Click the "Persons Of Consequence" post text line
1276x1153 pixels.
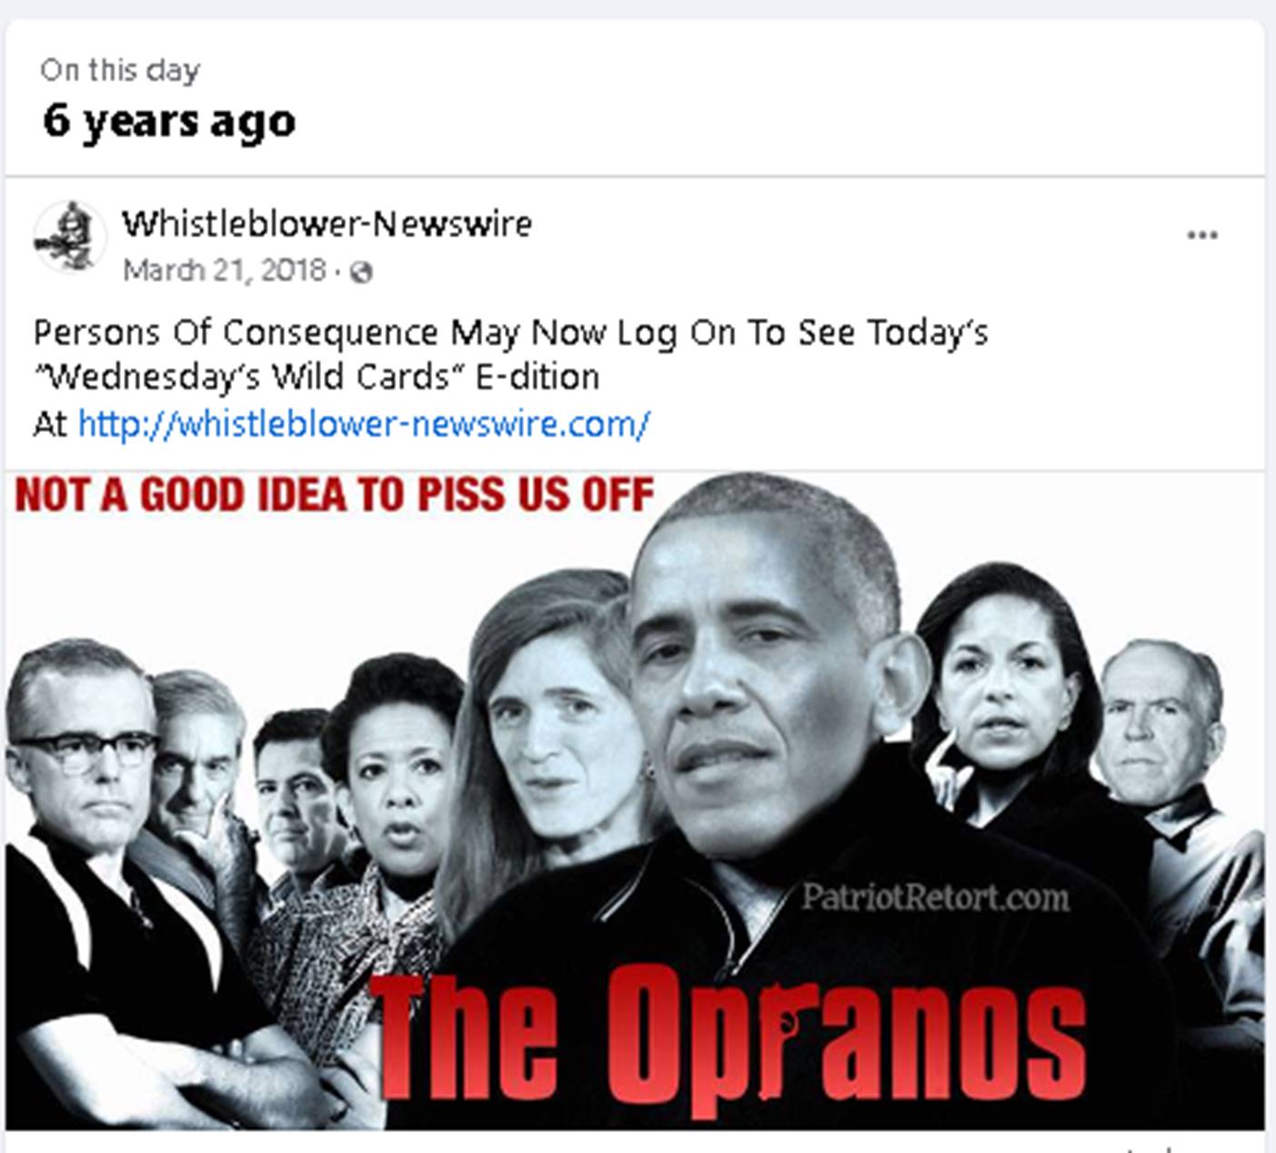(x=510, y=333)
